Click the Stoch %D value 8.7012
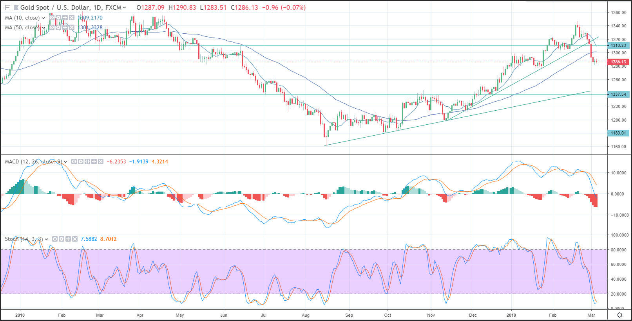This screenshot has width=632, height=321. point(108,239)
